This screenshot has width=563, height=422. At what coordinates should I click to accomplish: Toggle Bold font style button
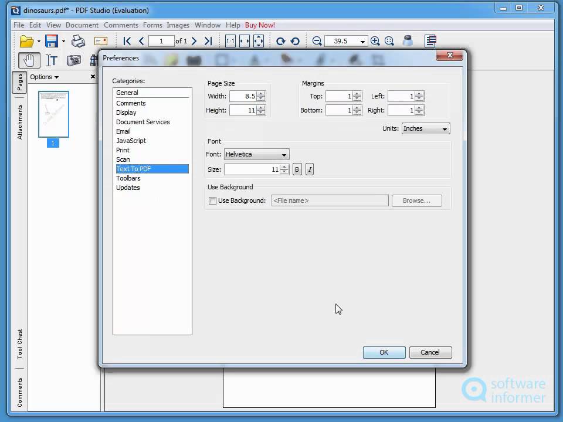pos(297,169)
